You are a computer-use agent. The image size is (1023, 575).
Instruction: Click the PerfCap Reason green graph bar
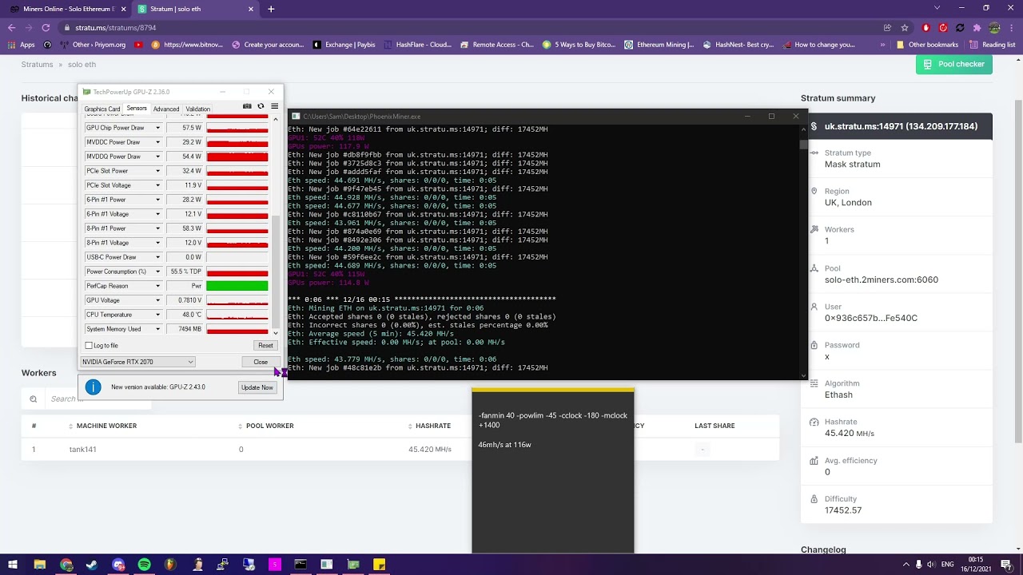coord(237,286)
